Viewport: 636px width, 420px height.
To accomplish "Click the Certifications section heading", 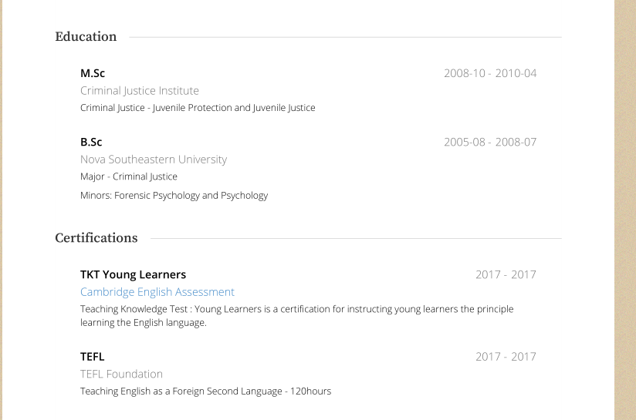I will tap(96, 238).
